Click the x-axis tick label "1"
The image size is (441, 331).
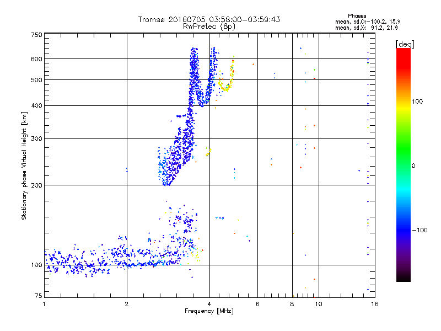(44, 304)
